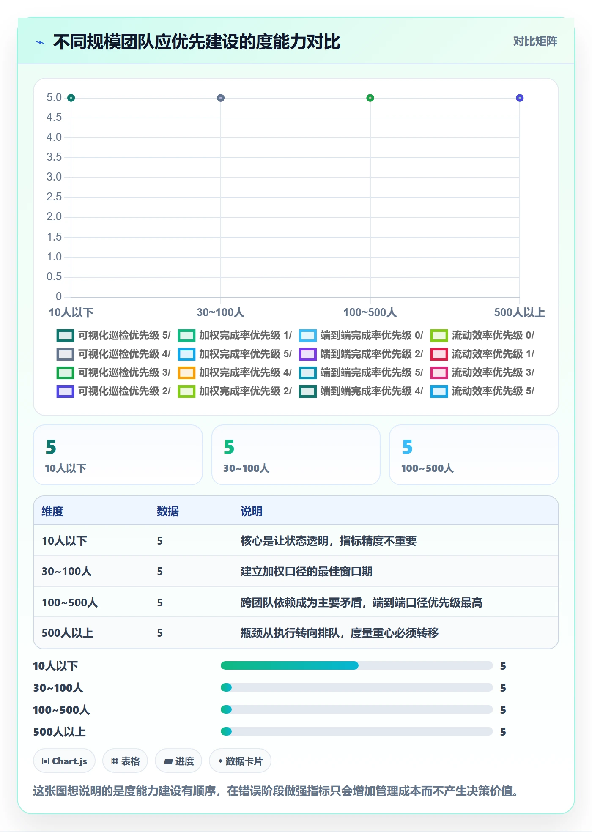592x832 pixels.
Task: Toggle legend item 可视化巡检优先级 4/
Action: [113, 354]
